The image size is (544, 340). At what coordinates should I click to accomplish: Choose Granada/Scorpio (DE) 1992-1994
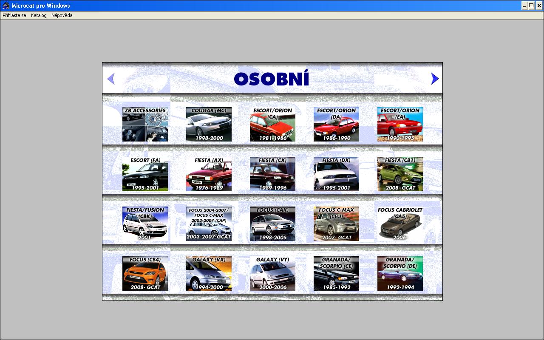(x=400, y=274)
